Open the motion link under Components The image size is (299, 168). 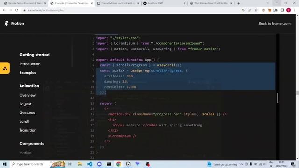point(25,153)
